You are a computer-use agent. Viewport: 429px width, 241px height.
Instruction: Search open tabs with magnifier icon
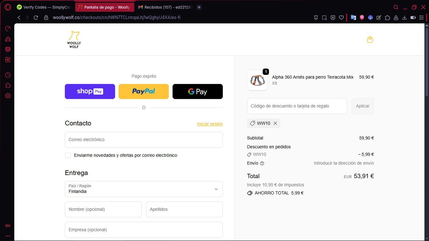tap(396, 7)
